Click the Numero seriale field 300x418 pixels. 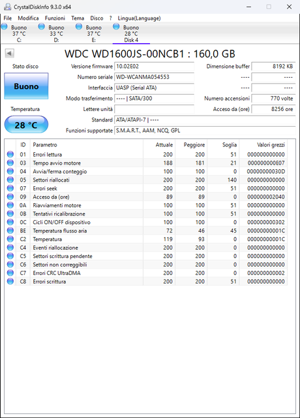click(154, 77)
